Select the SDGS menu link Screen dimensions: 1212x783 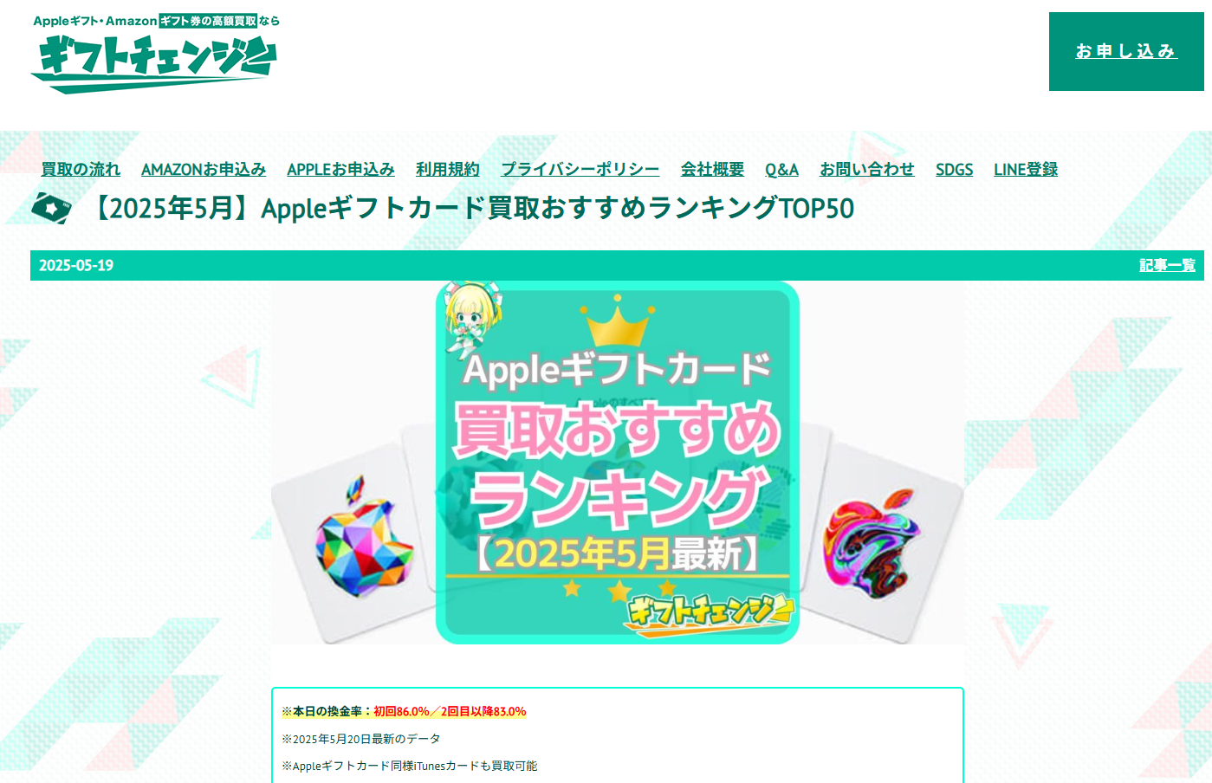tap(954, 170)
